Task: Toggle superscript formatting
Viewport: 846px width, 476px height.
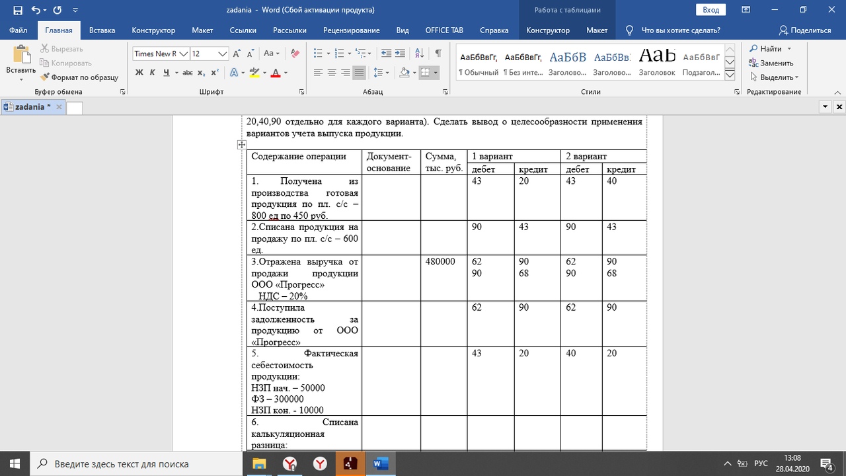Action: pos(215,73)
